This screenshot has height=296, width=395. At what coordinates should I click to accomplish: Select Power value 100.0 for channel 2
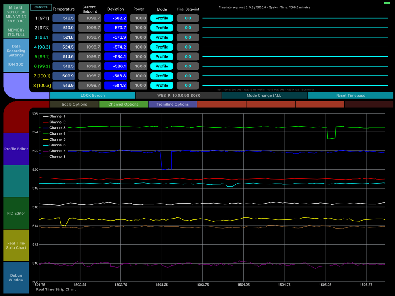139,28
